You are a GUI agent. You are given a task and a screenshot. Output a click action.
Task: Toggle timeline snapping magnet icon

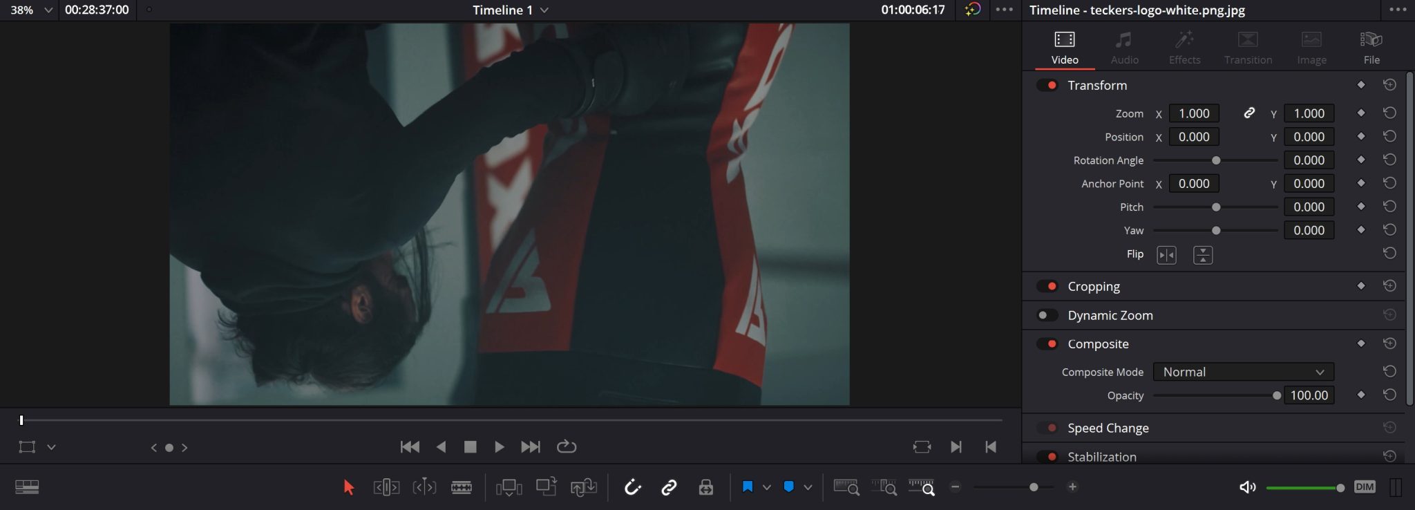[x=632, y=487]
